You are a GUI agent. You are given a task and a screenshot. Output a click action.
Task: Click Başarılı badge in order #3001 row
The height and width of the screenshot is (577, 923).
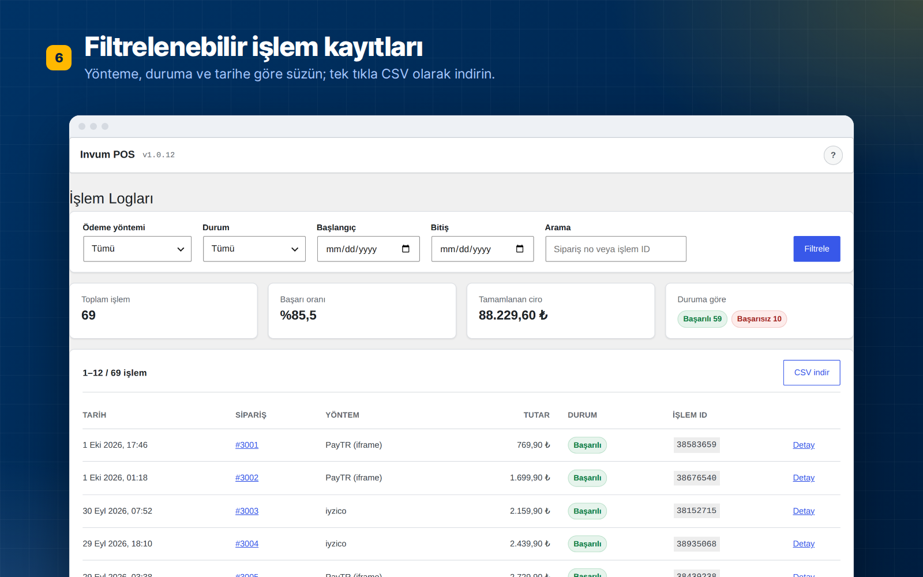[x=587, y=445]
